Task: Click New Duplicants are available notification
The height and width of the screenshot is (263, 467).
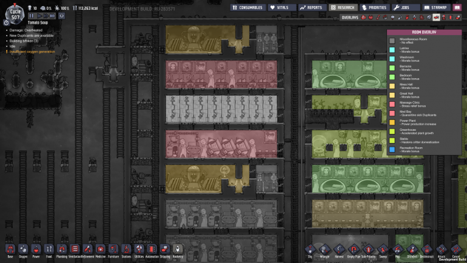Action: pos(32,35)
